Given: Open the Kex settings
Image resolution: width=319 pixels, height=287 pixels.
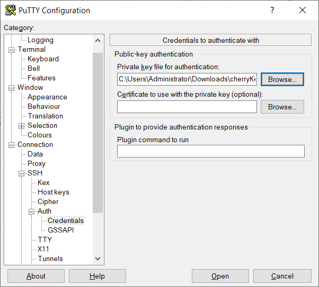Looking at the screenshot, I should pos(43,183).
